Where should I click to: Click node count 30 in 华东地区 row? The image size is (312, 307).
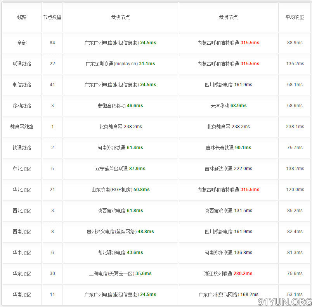[x=52, y=274]
